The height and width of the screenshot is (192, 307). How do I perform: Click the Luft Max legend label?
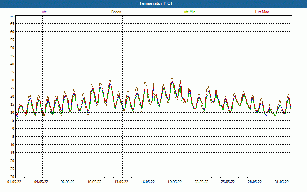pos(262,12)
